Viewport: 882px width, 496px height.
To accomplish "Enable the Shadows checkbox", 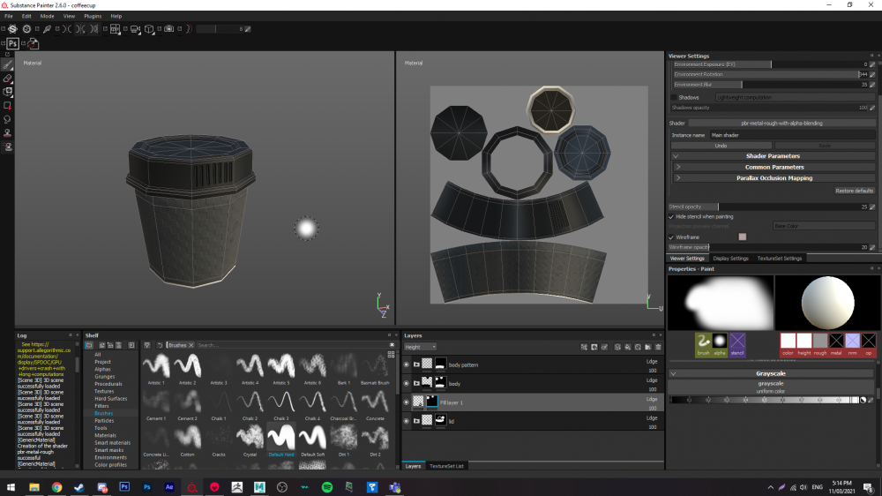I will click(673, 97).
